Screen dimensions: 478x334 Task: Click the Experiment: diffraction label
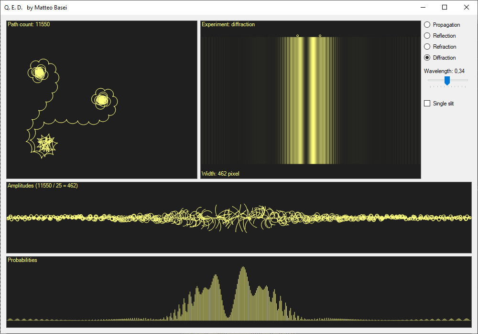pos(228,24)
